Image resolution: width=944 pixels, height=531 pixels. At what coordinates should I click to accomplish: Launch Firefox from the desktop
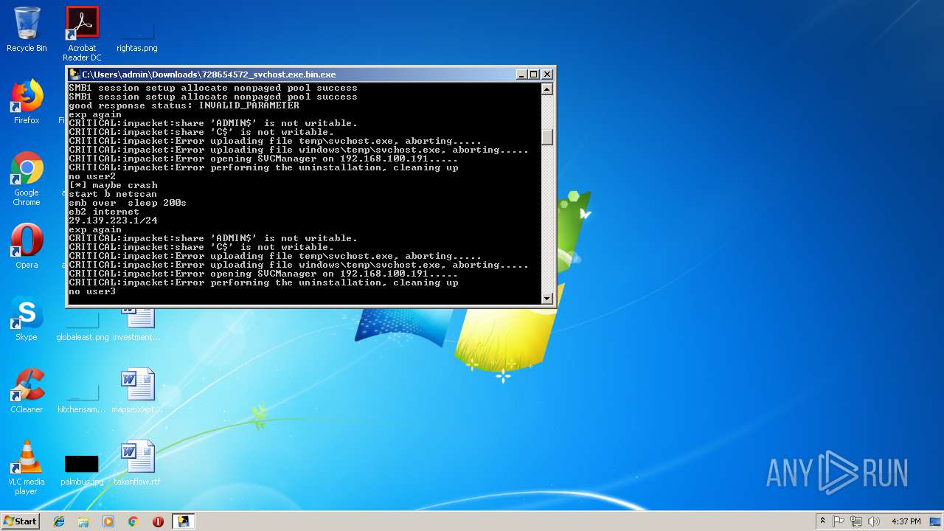(27, 102)
